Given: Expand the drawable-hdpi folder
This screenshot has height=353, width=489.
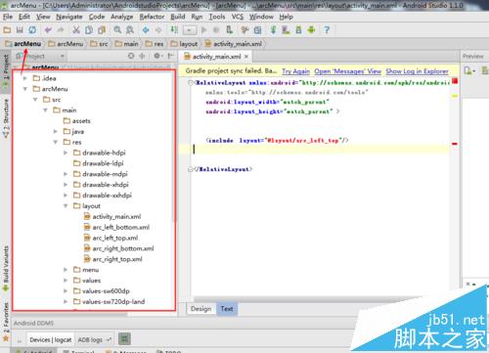Looking at the screenshot, I should coord(66,153).
